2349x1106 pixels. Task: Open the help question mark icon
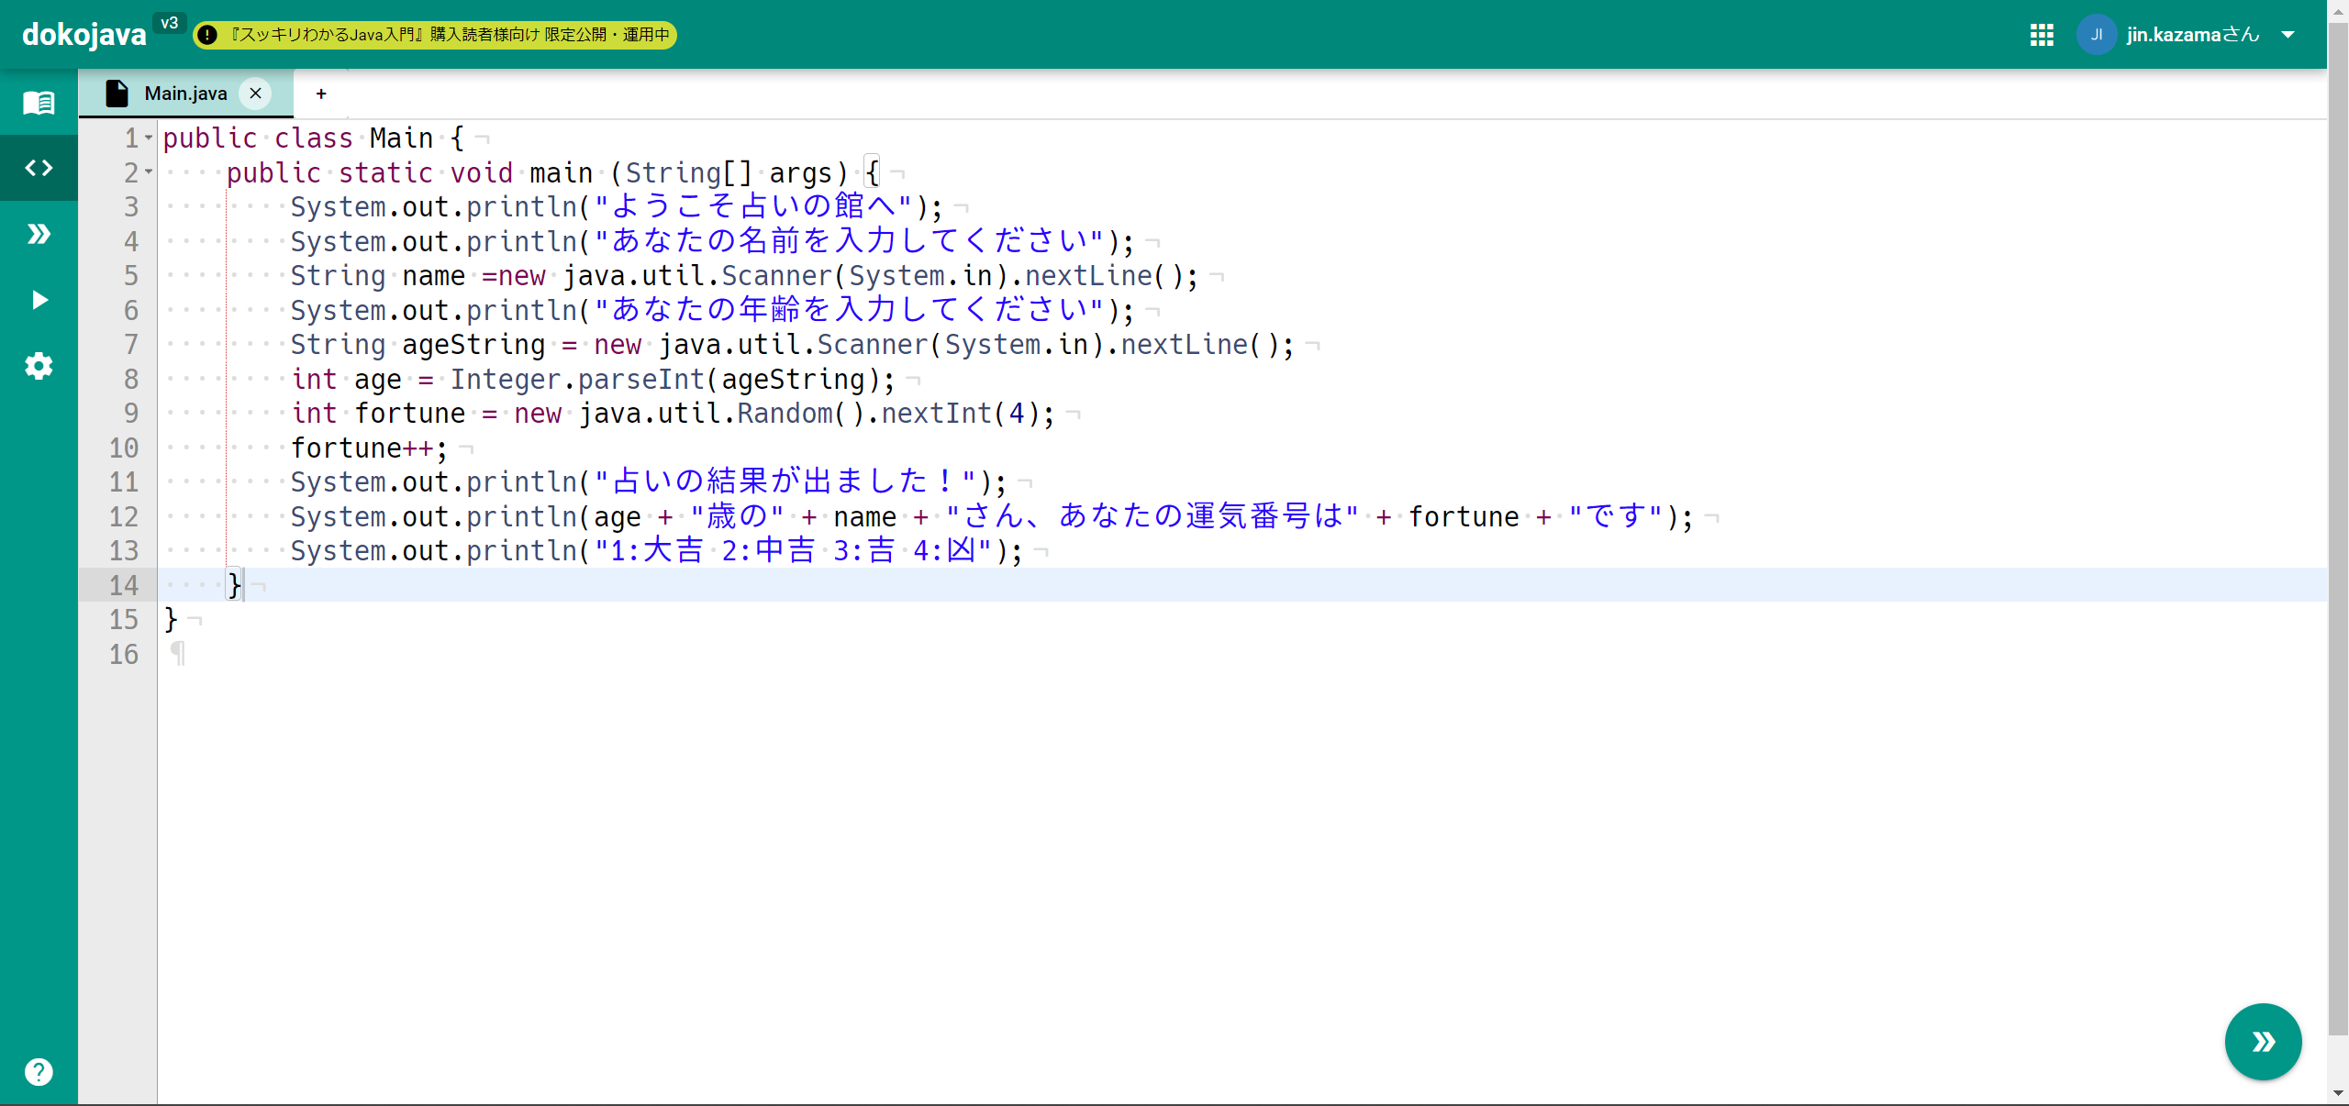[39, 1071]
